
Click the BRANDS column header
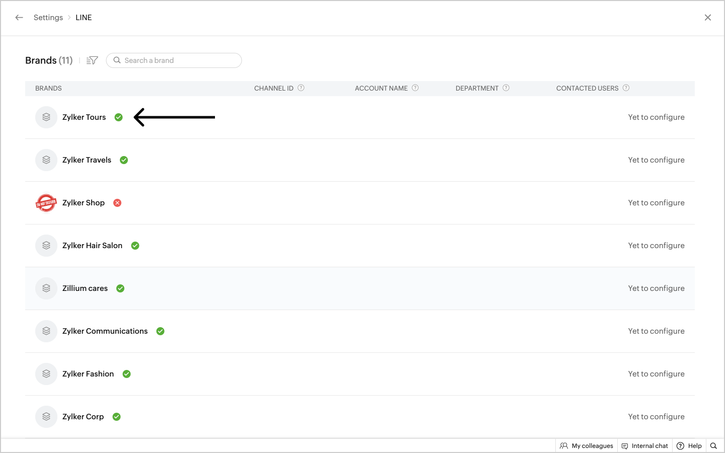point(48,88)
